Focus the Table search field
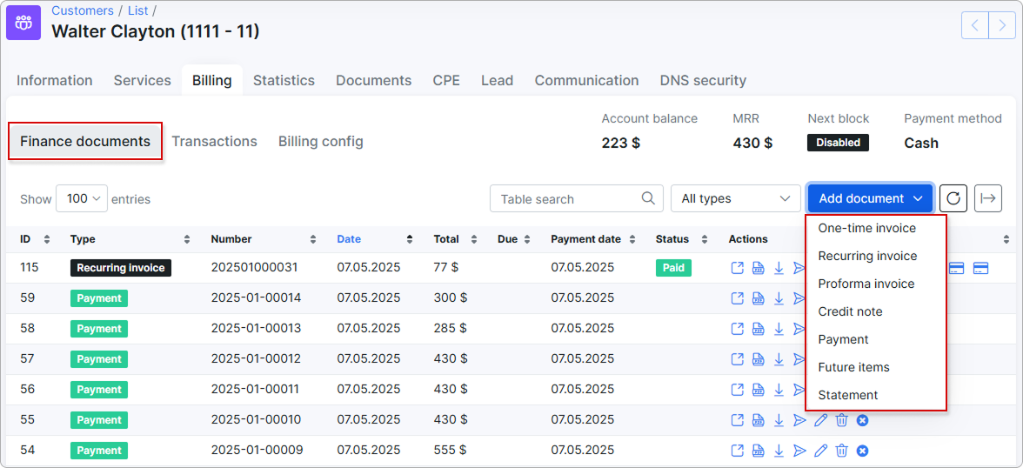Viewport: 1023px width, 468px height. 576,198
